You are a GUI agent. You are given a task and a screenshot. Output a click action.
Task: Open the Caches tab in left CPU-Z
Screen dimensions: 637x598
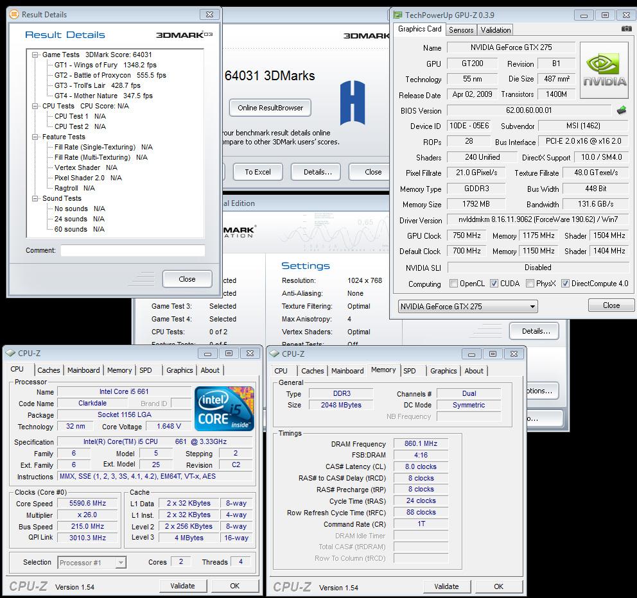pos(48,370)
